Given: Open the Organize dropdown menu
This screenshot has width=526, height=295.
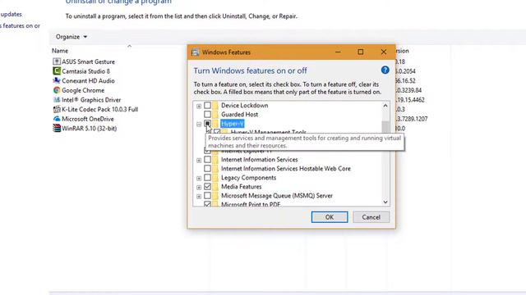Looking at the screenshot, I should pos(72,37).
